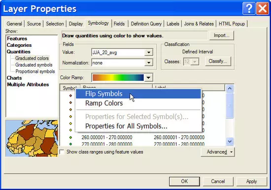Click the symbol list scroll up arrow

230,89
